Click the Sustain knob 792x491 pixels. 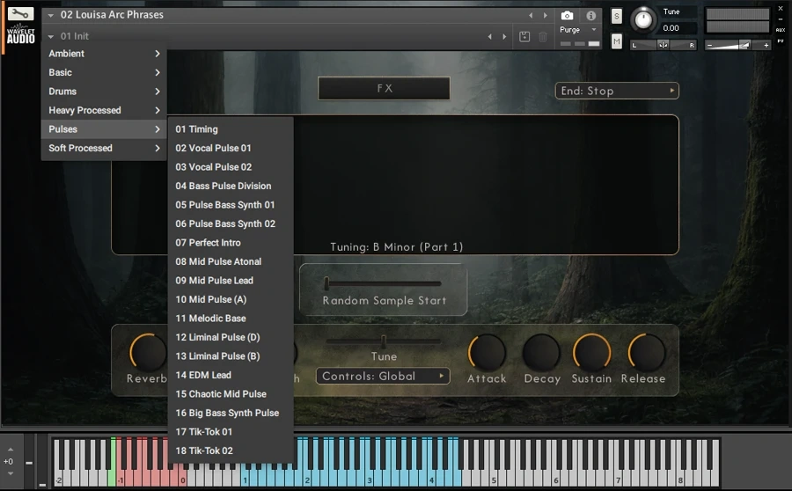[591, 352]
